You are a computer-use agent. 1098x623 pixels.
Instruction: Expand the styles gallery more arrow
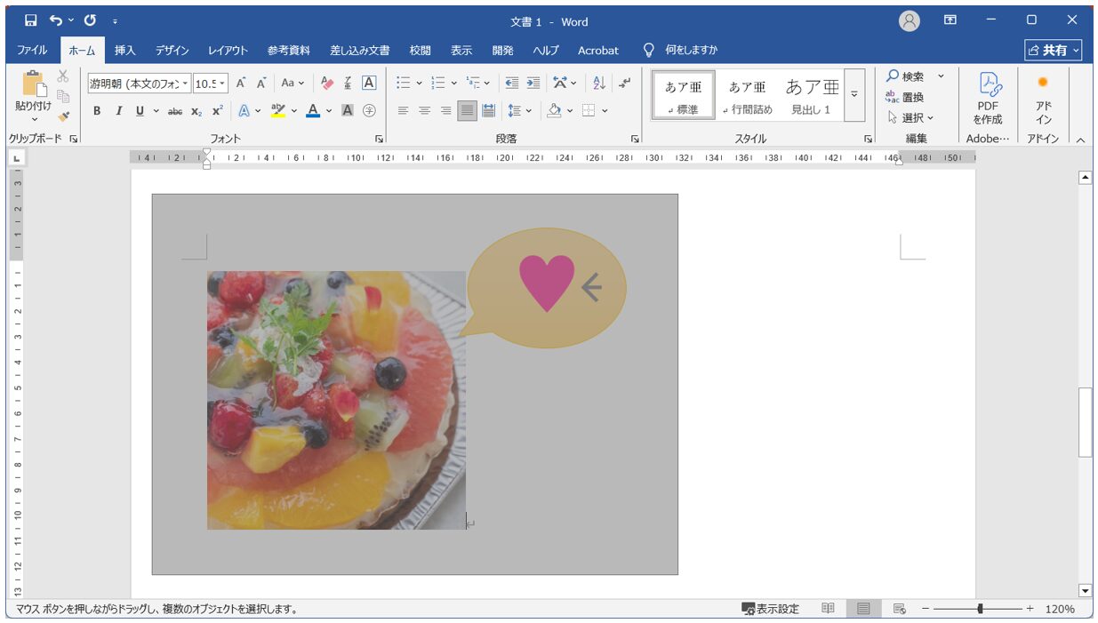[854, 95]
